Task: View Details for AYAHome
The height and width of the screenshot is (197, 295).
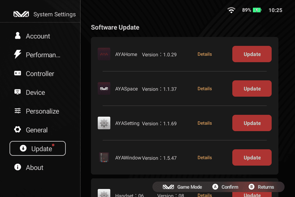Action: point(205,54)
